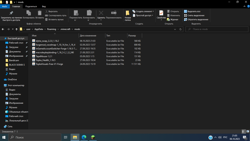This screenshot has height=141, width=250.
Task: Click Журнал (History) in ribbon
Action: pyautogui.click(x=172, y=19)
